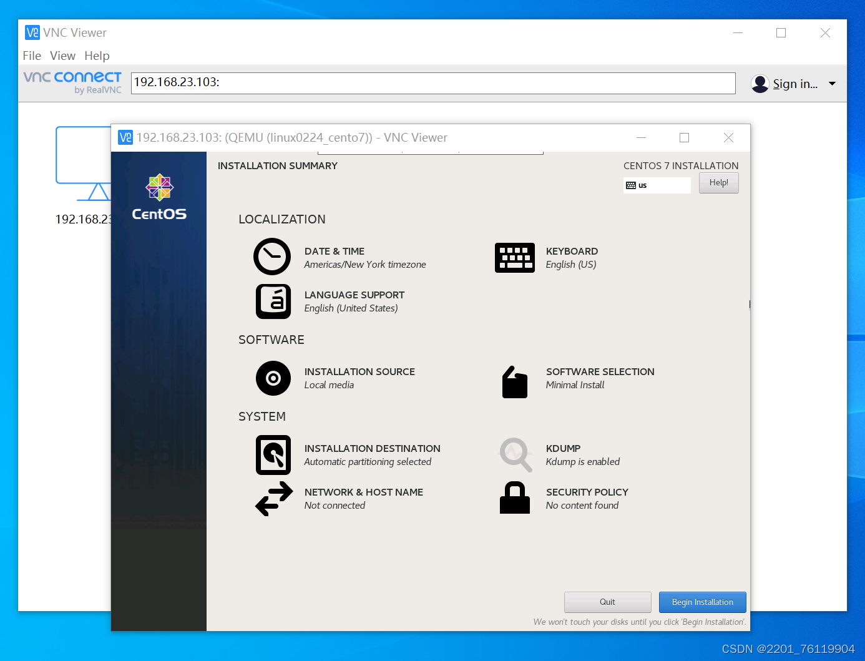The height and width of the screenshot is (661, 865).
Task: Click DATE & TIME label
Action: [335, 251]
